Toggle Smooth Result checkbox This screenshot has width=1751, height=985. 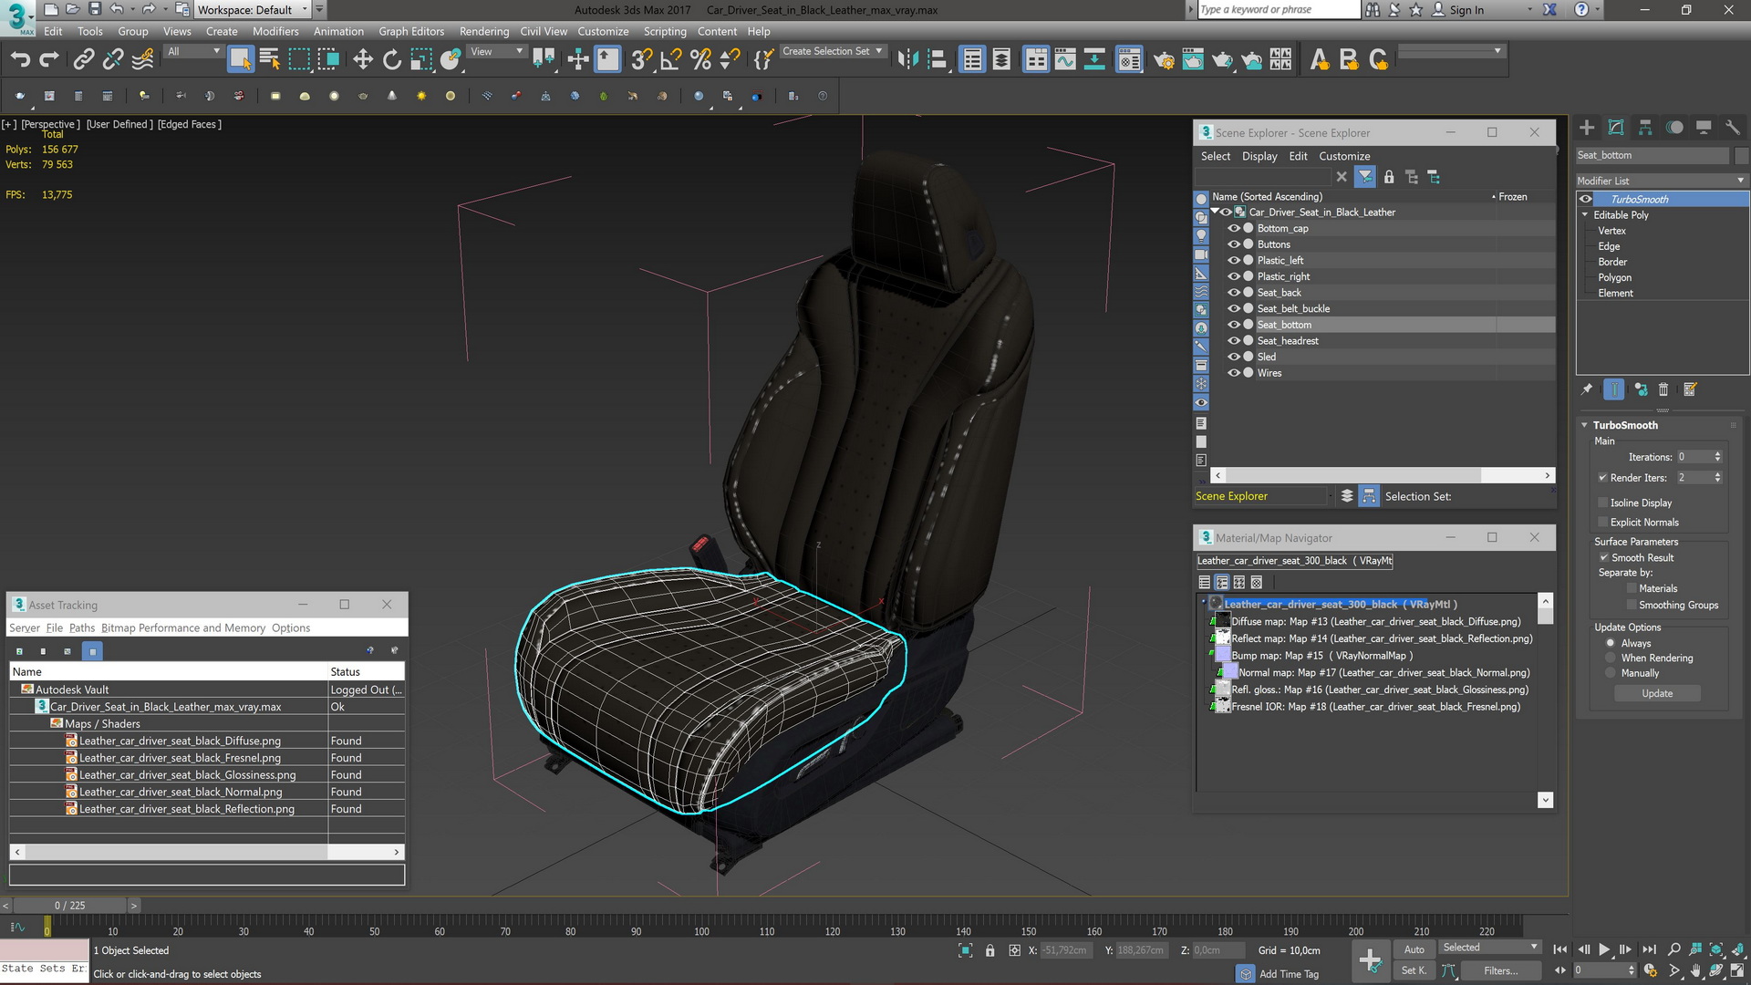(1603, 557)
